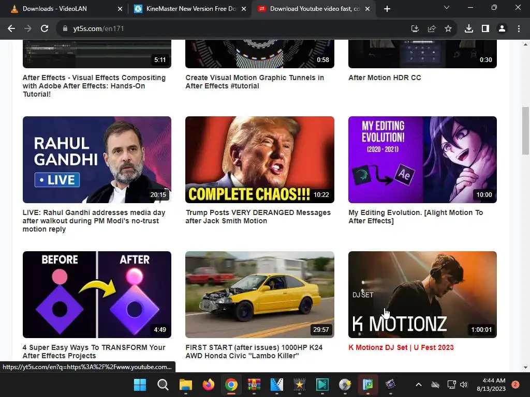
Task: Open File Explorer from taskbar
Action: [x=186, y=385]
